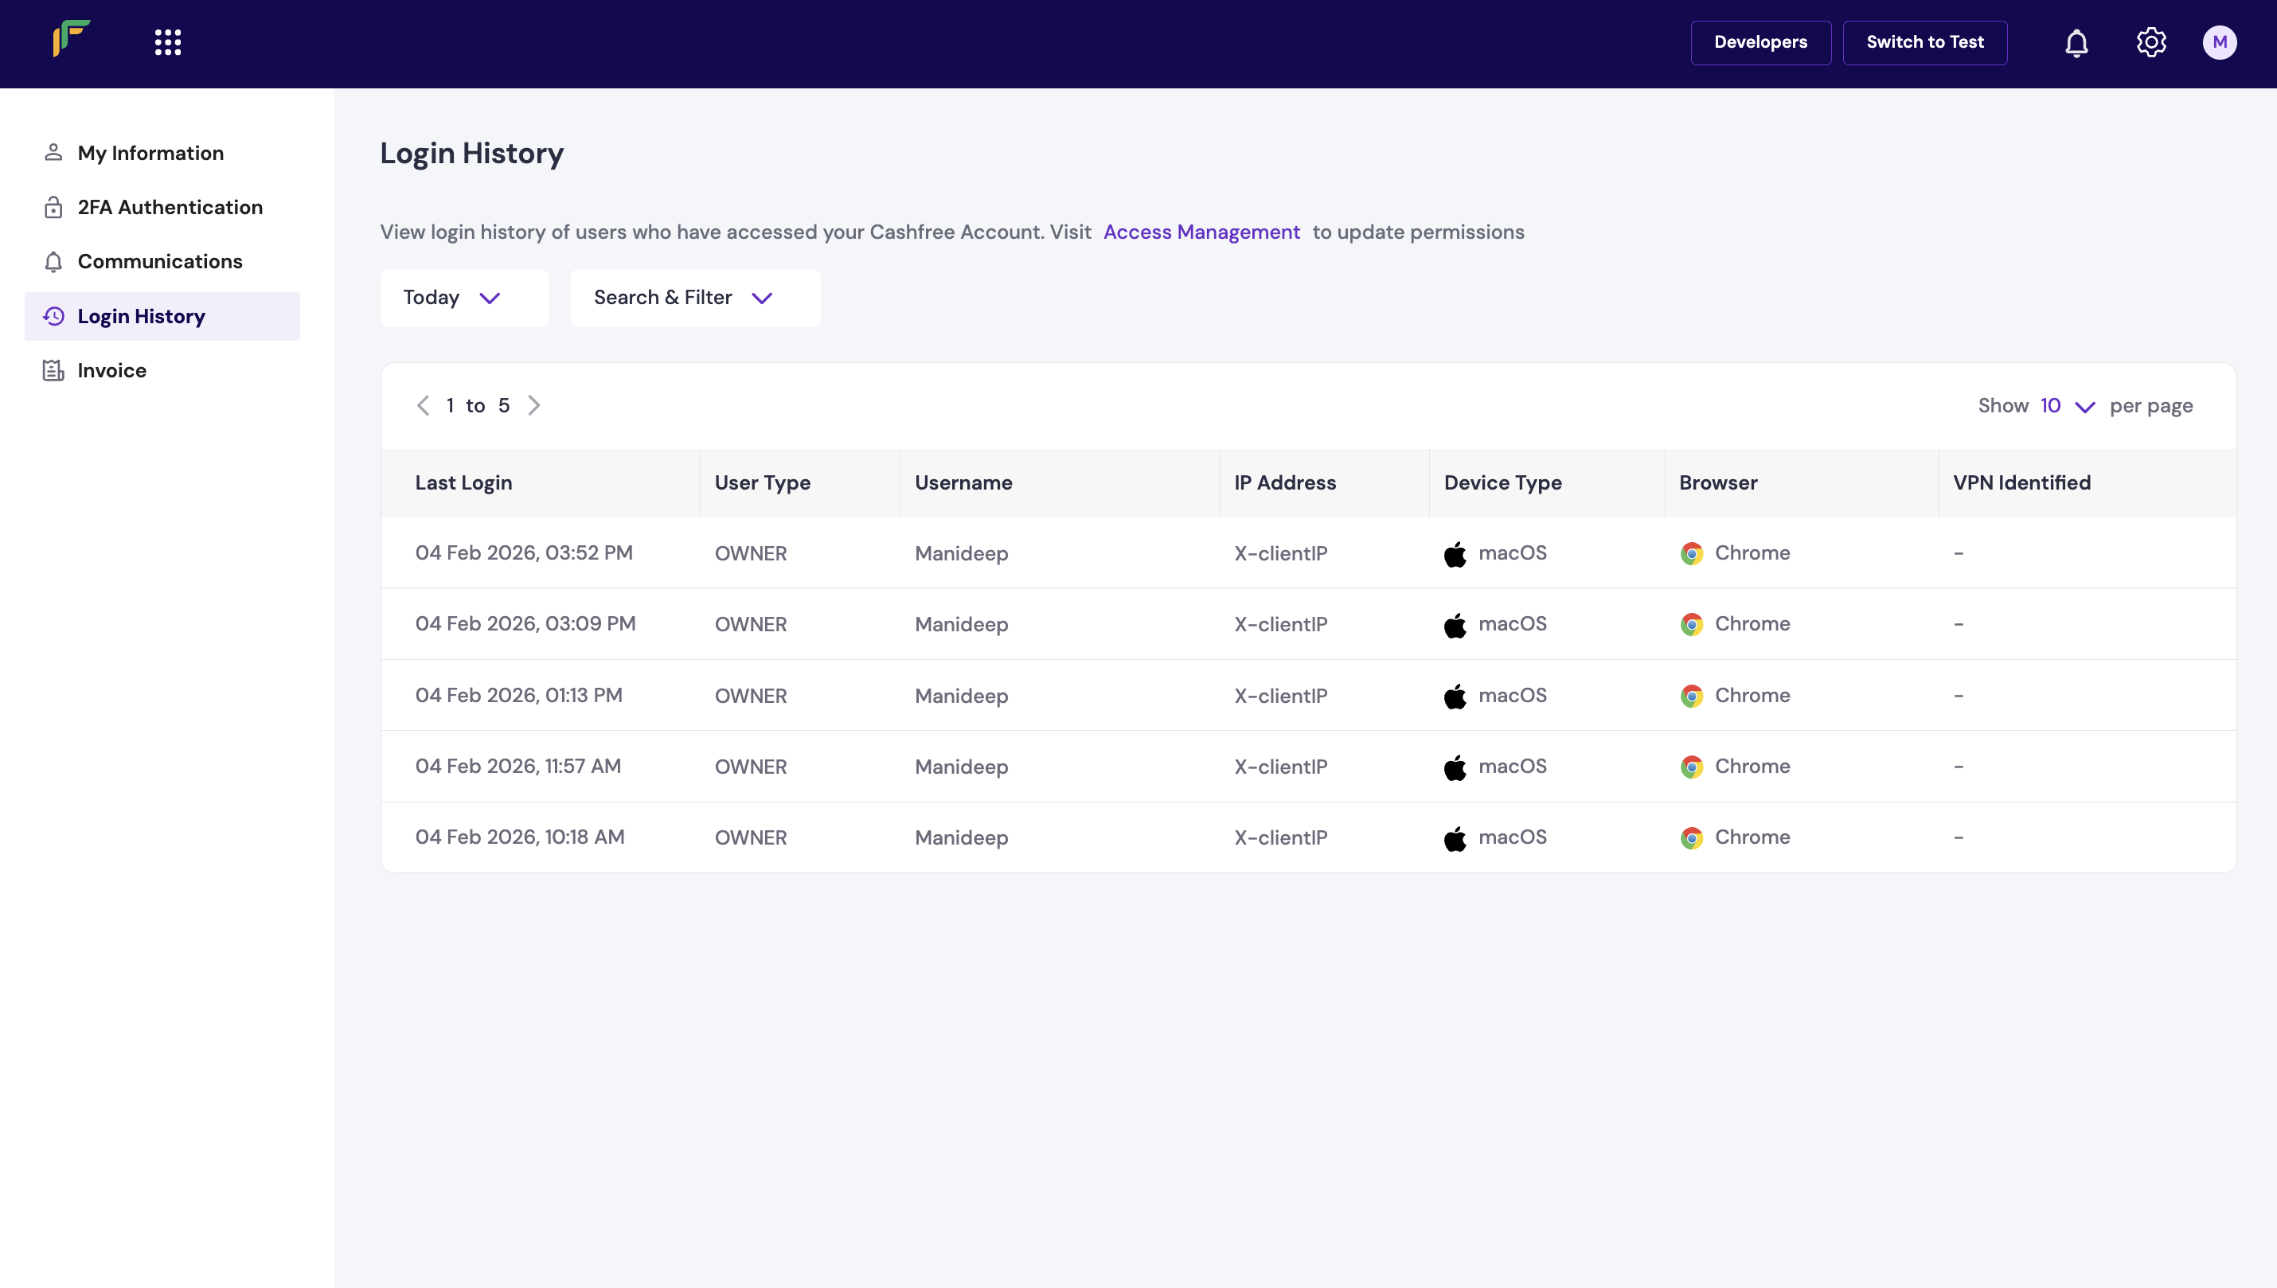Go to the previous page arrow
This screenshot has height=1288, width=2277.
(423, 405)
